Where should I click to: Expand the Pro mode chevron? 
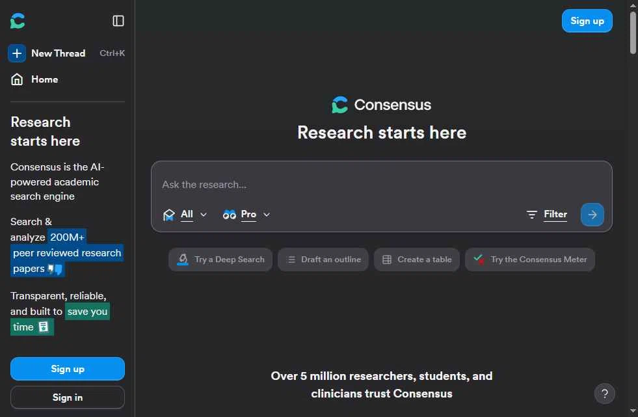click(267, 215)
